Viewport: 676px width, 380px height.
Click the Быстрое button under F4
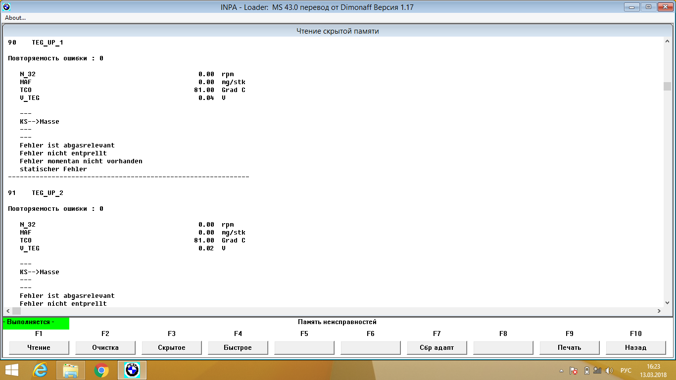[x=238, y=348]
